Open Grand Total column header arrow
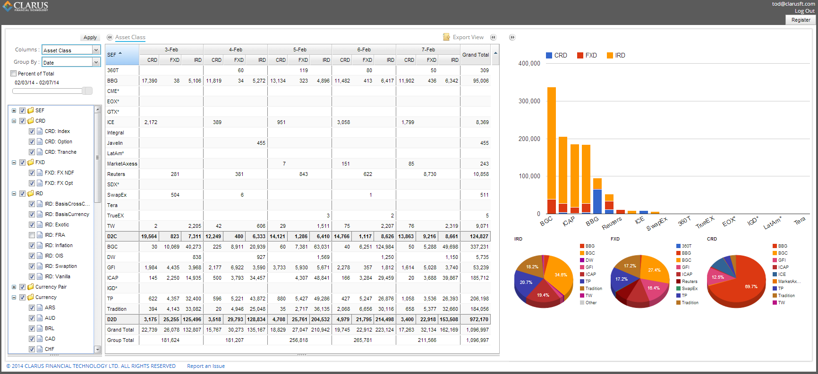The image size is (818, 374). 495,53
